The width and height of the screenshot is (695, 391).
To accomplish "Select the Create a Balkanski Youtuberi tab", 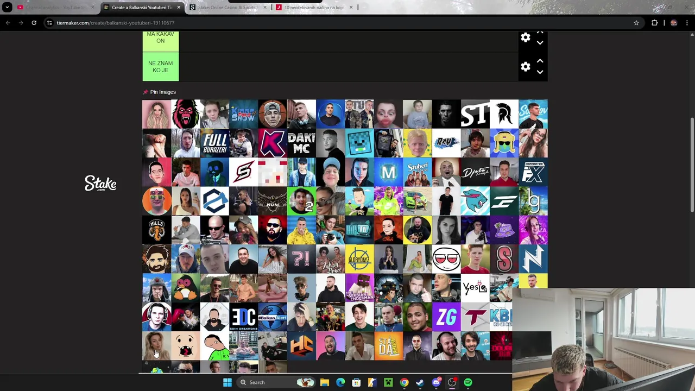I will click(x=141, y=7).
